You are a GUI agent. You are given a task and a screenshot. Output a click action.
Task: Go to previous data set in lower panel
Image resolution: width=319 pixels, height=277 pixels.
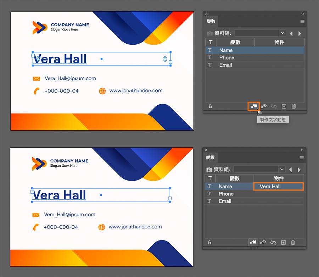tap(290, 170)
